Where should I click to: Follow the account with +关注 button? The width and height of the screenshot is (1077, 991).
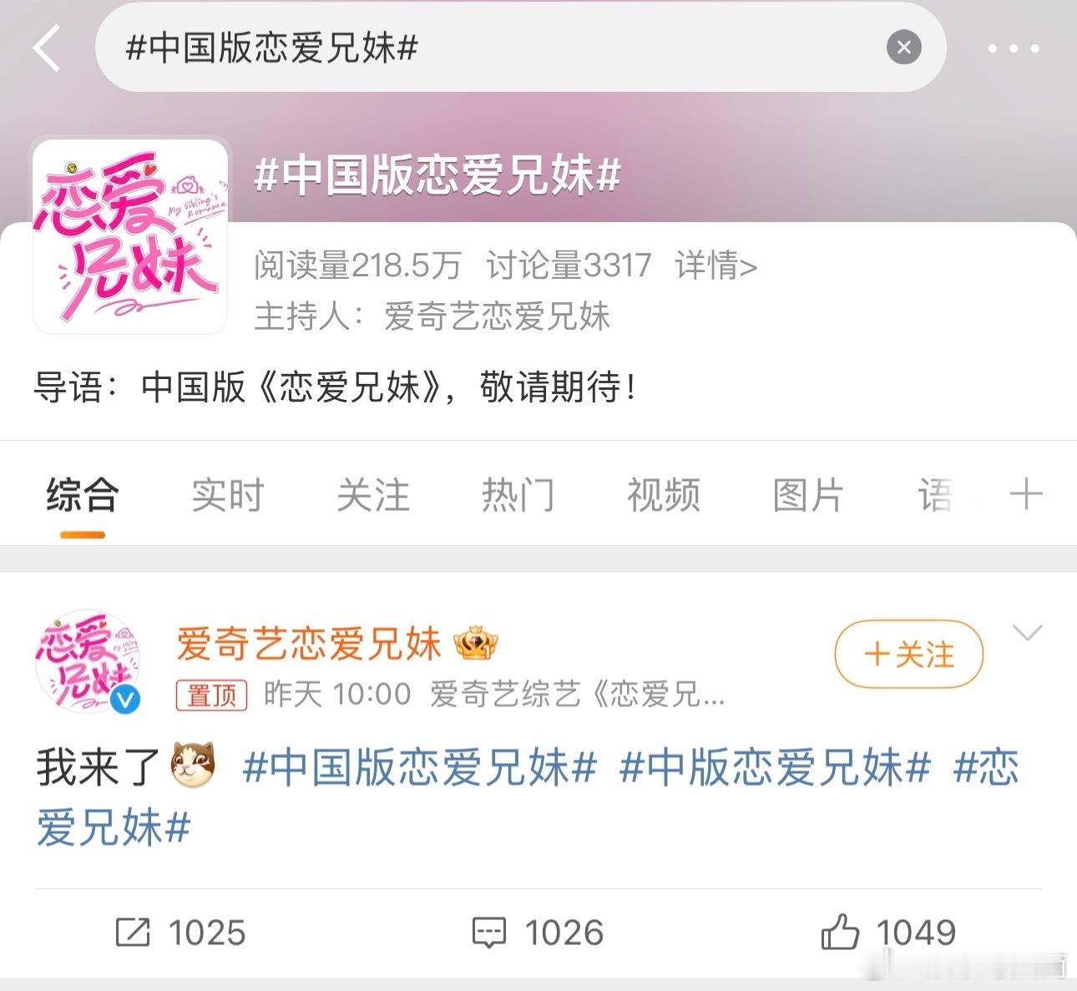[x=909, y=654]
